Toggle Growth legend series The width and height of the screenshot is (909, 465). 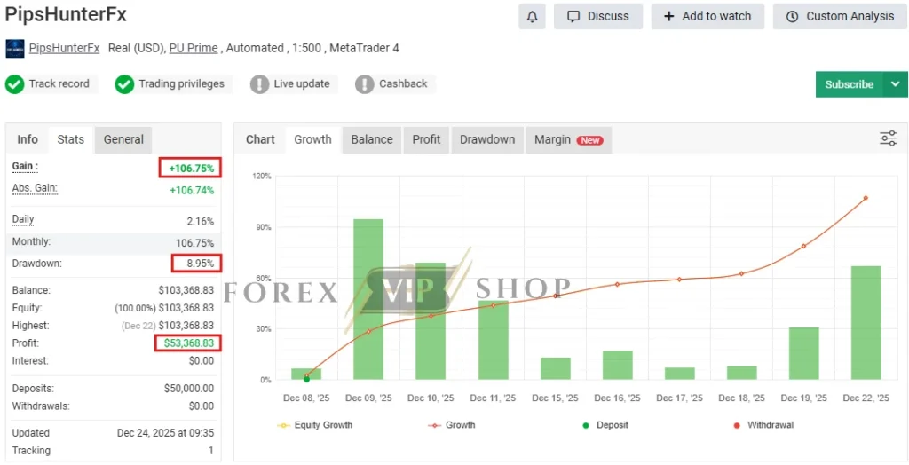(x=452, y=425)
